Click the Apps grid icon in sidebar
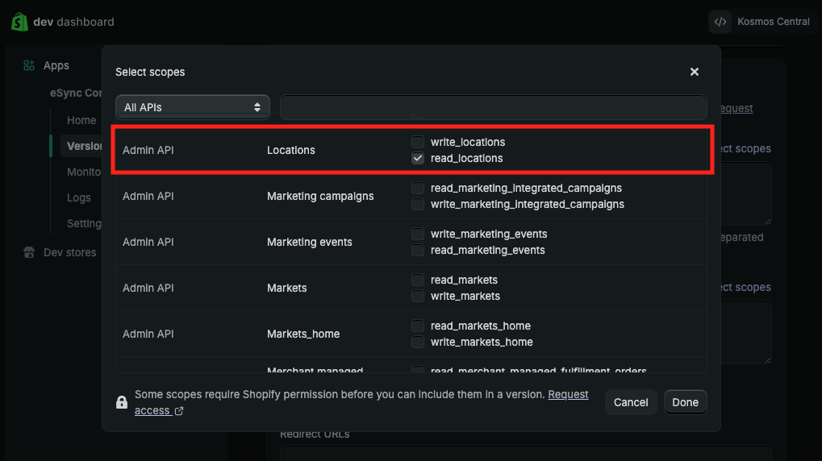This screenshot has width=822, height=461. (29, 65)
